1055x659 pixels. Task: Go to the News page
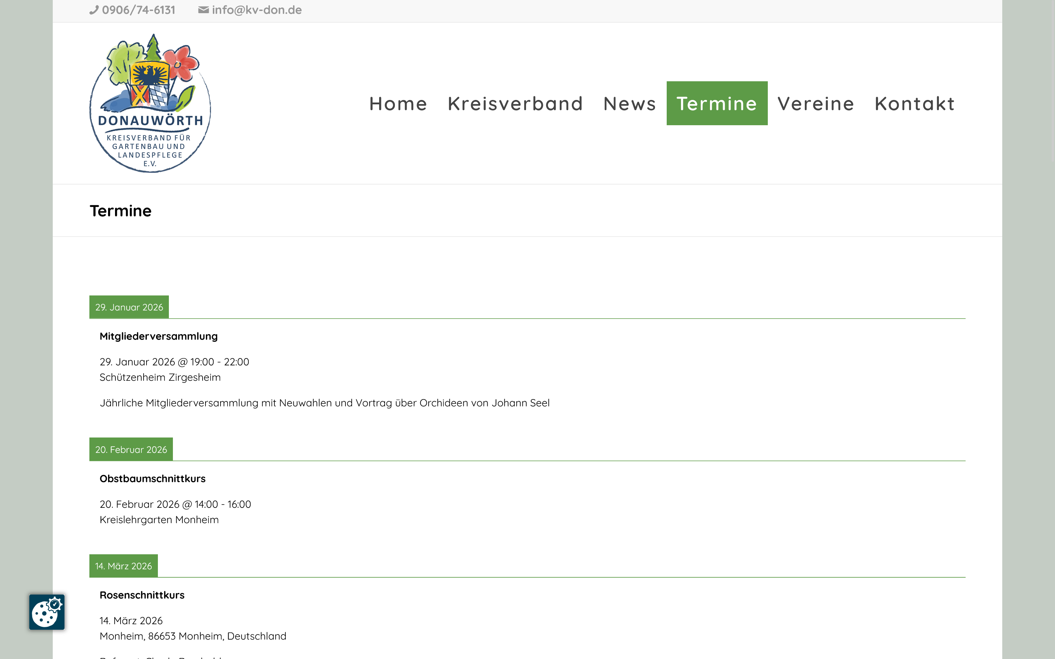[x=629, y=104]
